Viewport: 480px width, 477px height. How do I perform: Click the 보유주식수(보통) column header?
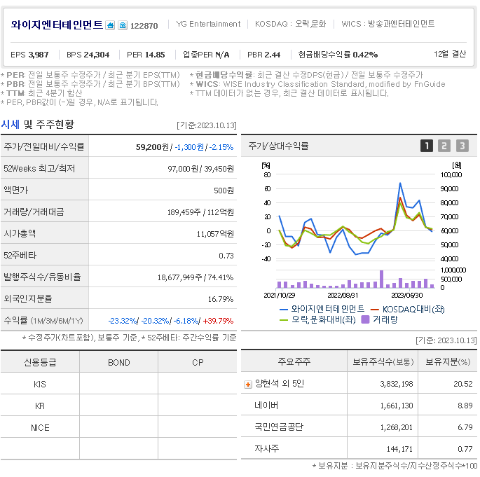383,362
